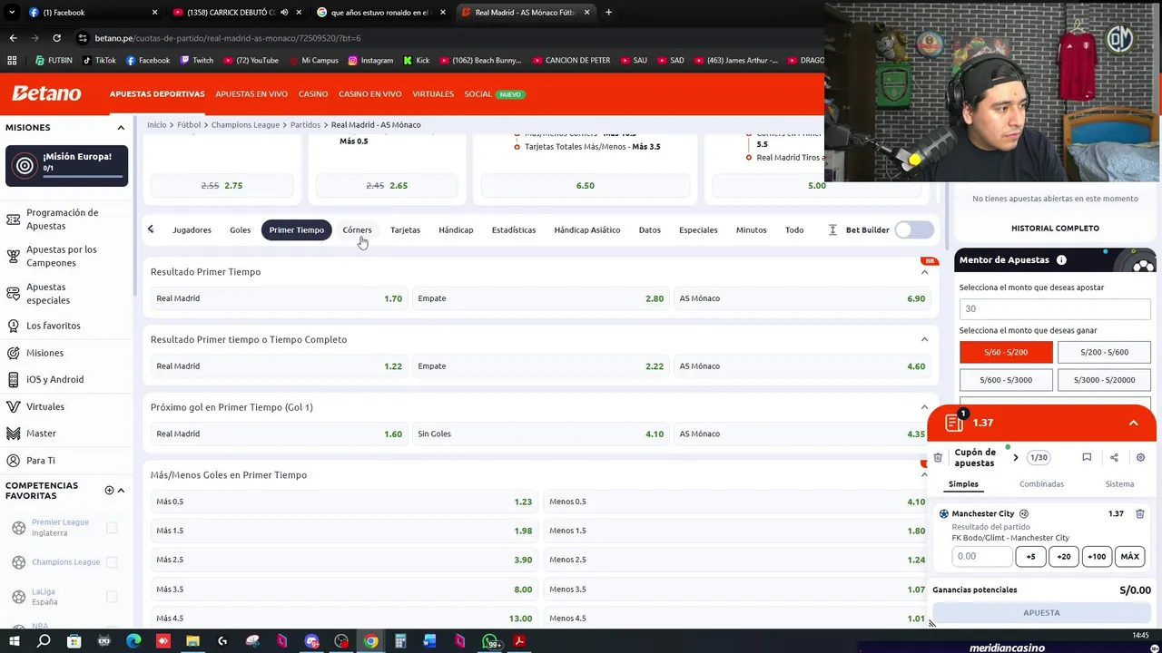Click the bookmark icon in bet slip
Image resolution: width=1162 pixels, height=653 pixels.
coord(1087,457)
